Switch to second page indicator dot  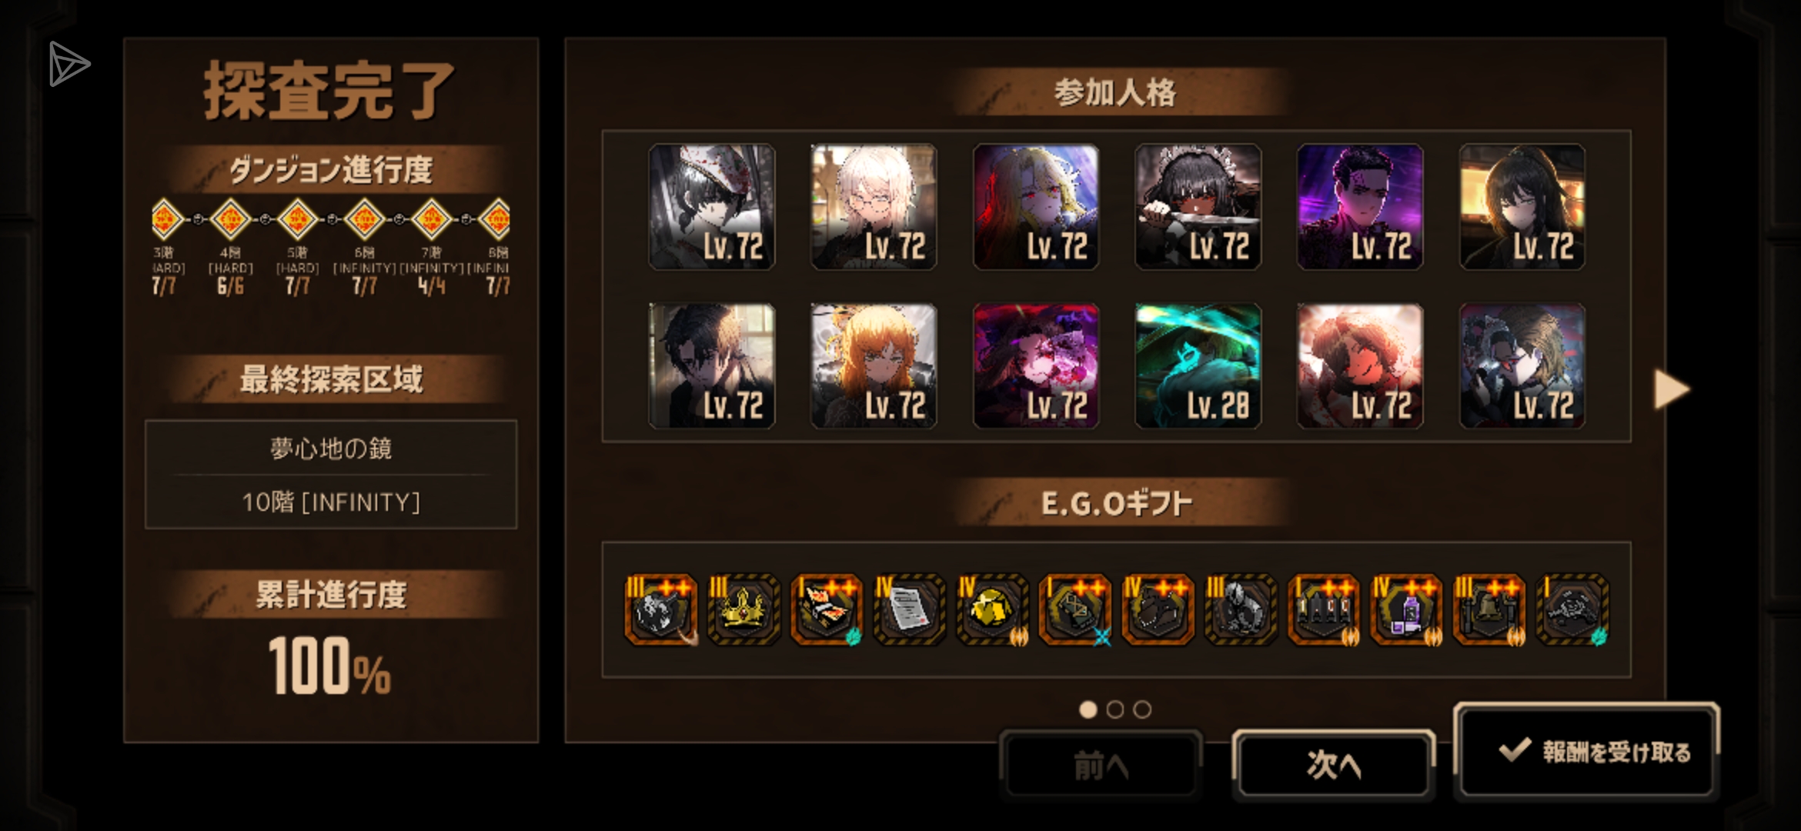pyautogui.click(x=1115, y=709)
